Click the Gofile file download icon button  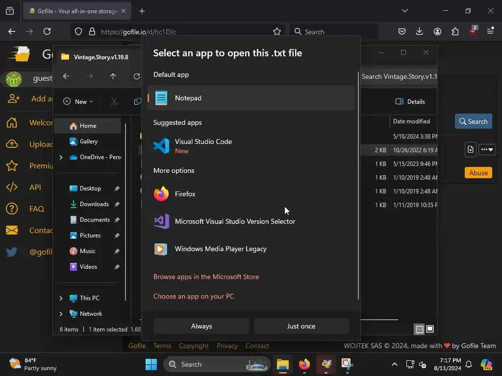coord(470,149)
